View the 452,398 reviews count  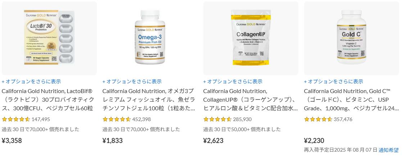point(141,119)
